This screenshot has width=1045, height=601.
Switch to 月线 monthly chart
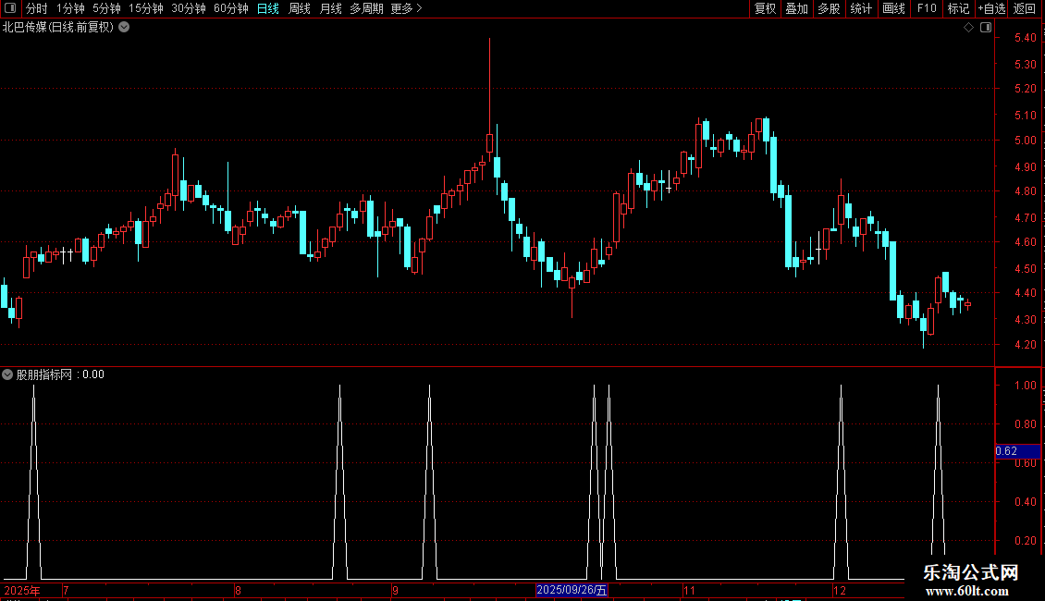[x=330, y=8]
